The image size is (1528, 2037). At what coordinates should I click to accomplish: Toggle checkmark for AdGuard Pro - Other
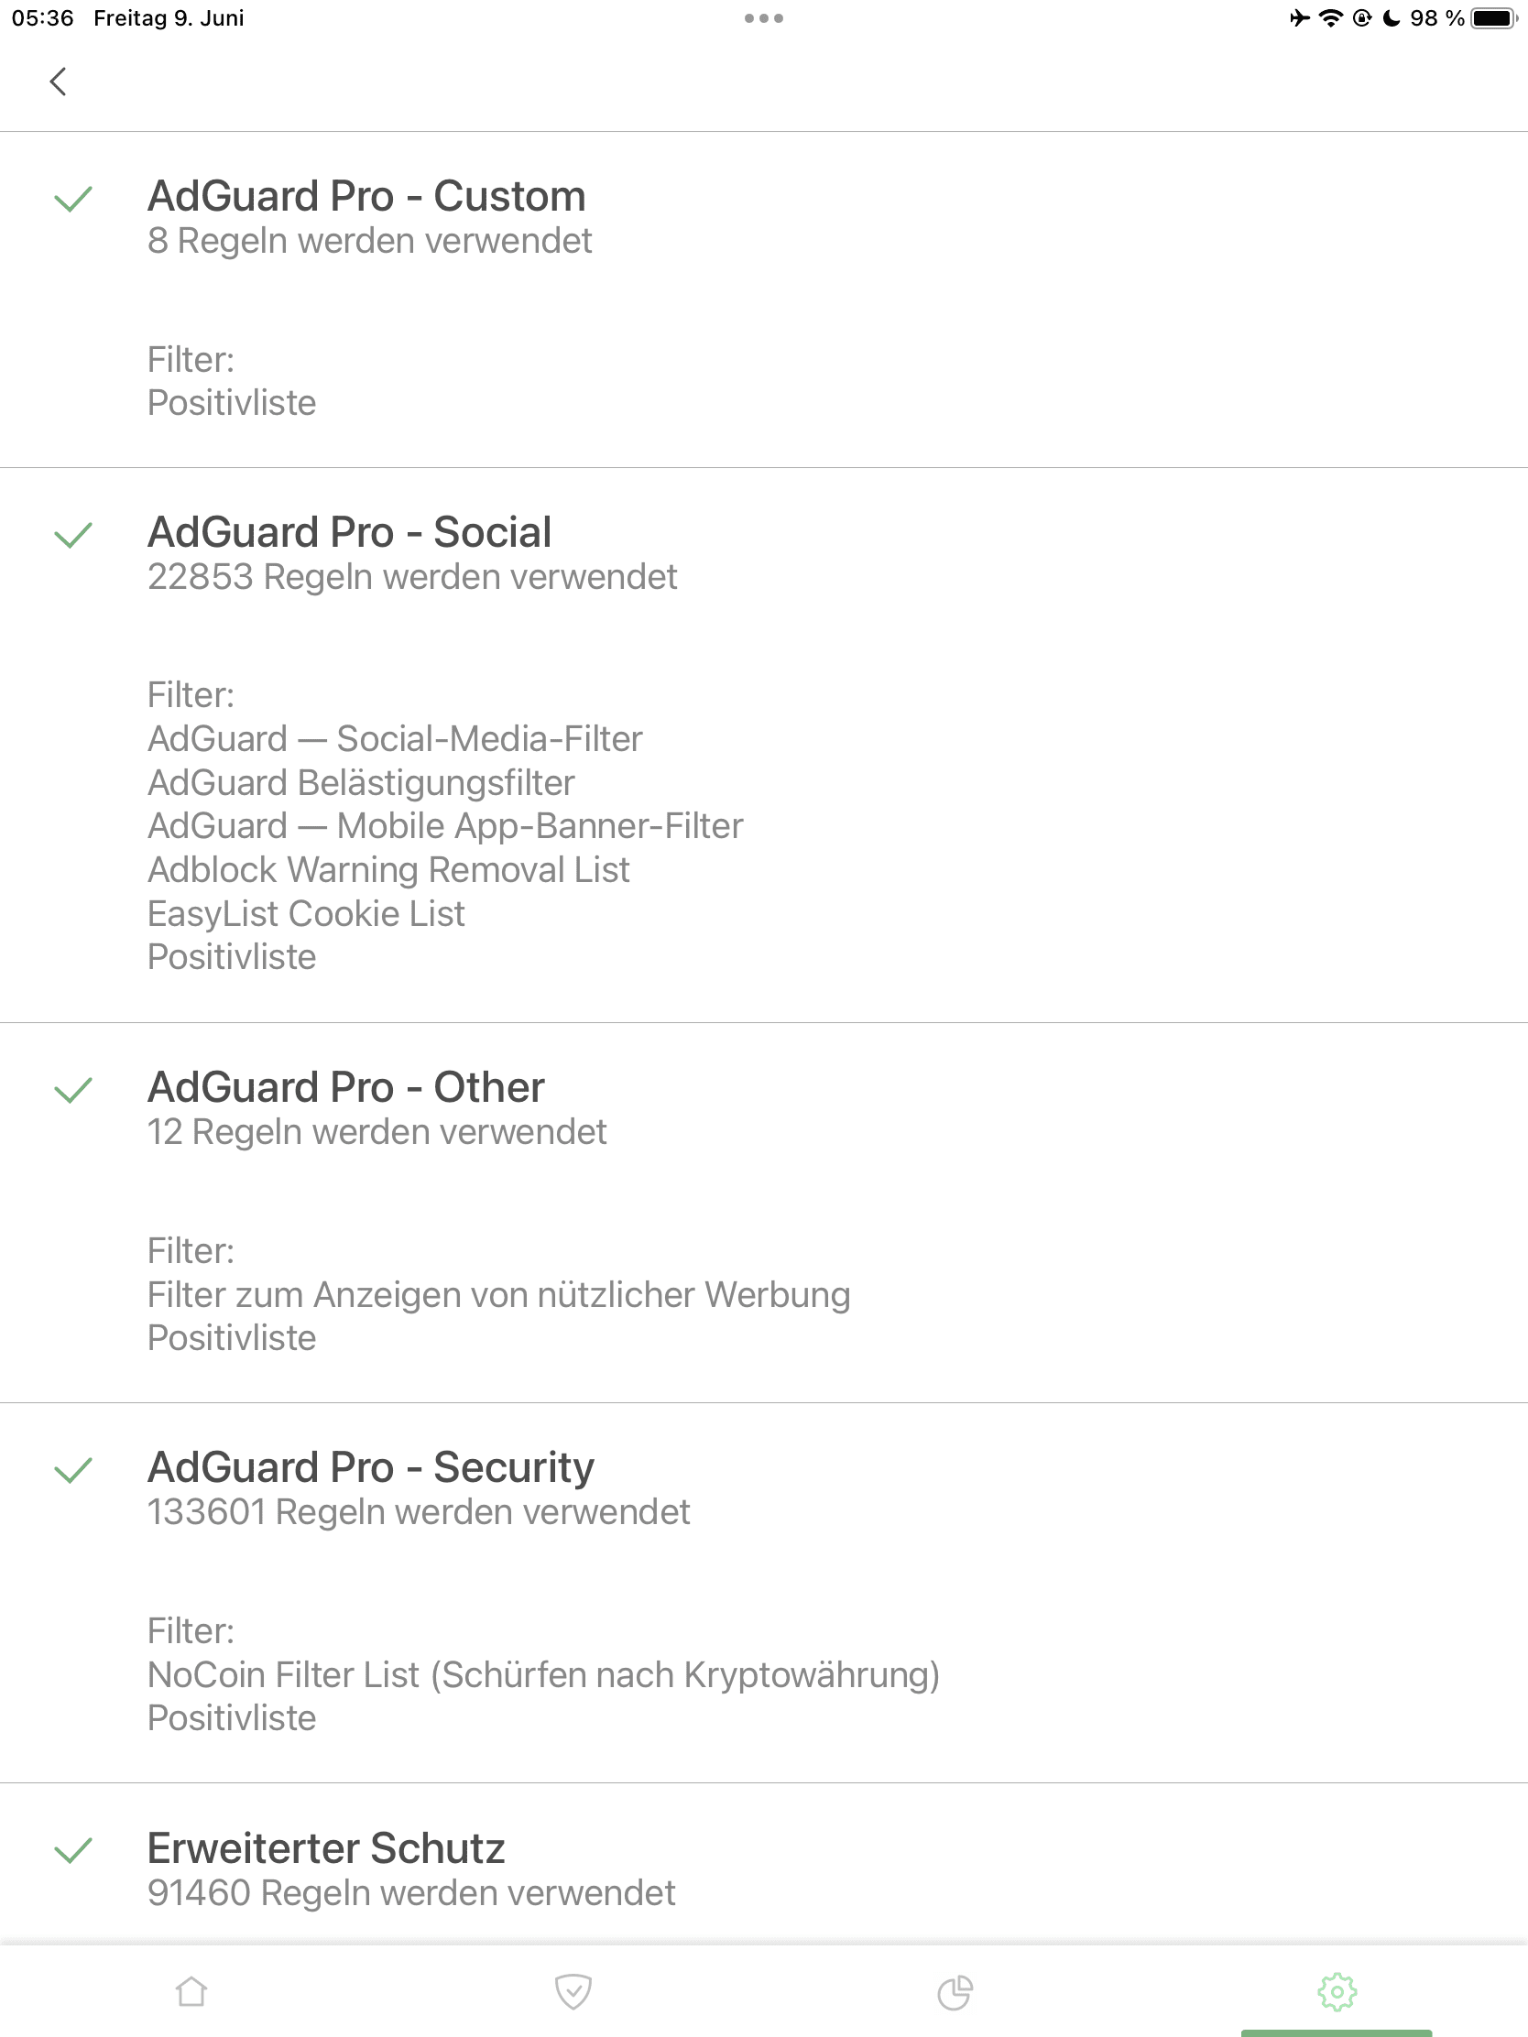pos(73,1090)
